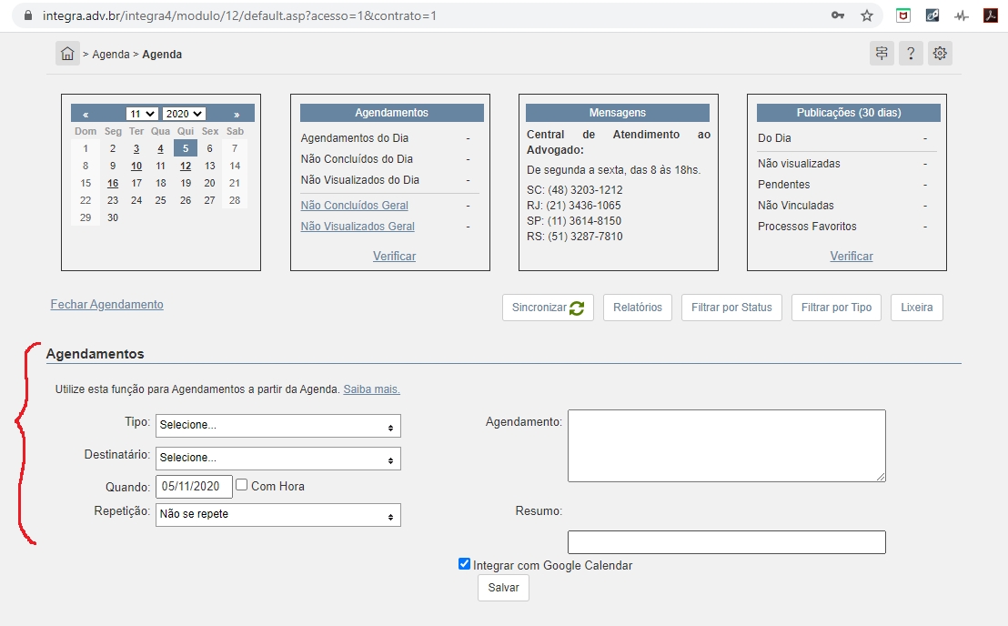
Task: Go to previous month in calendar
Action: point(86,115)
